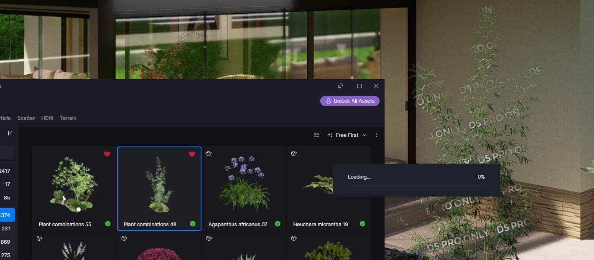594x260 pixels.
Task: Click downloaded checkmark on Plant combinations 55
Action: coord(108,224)
